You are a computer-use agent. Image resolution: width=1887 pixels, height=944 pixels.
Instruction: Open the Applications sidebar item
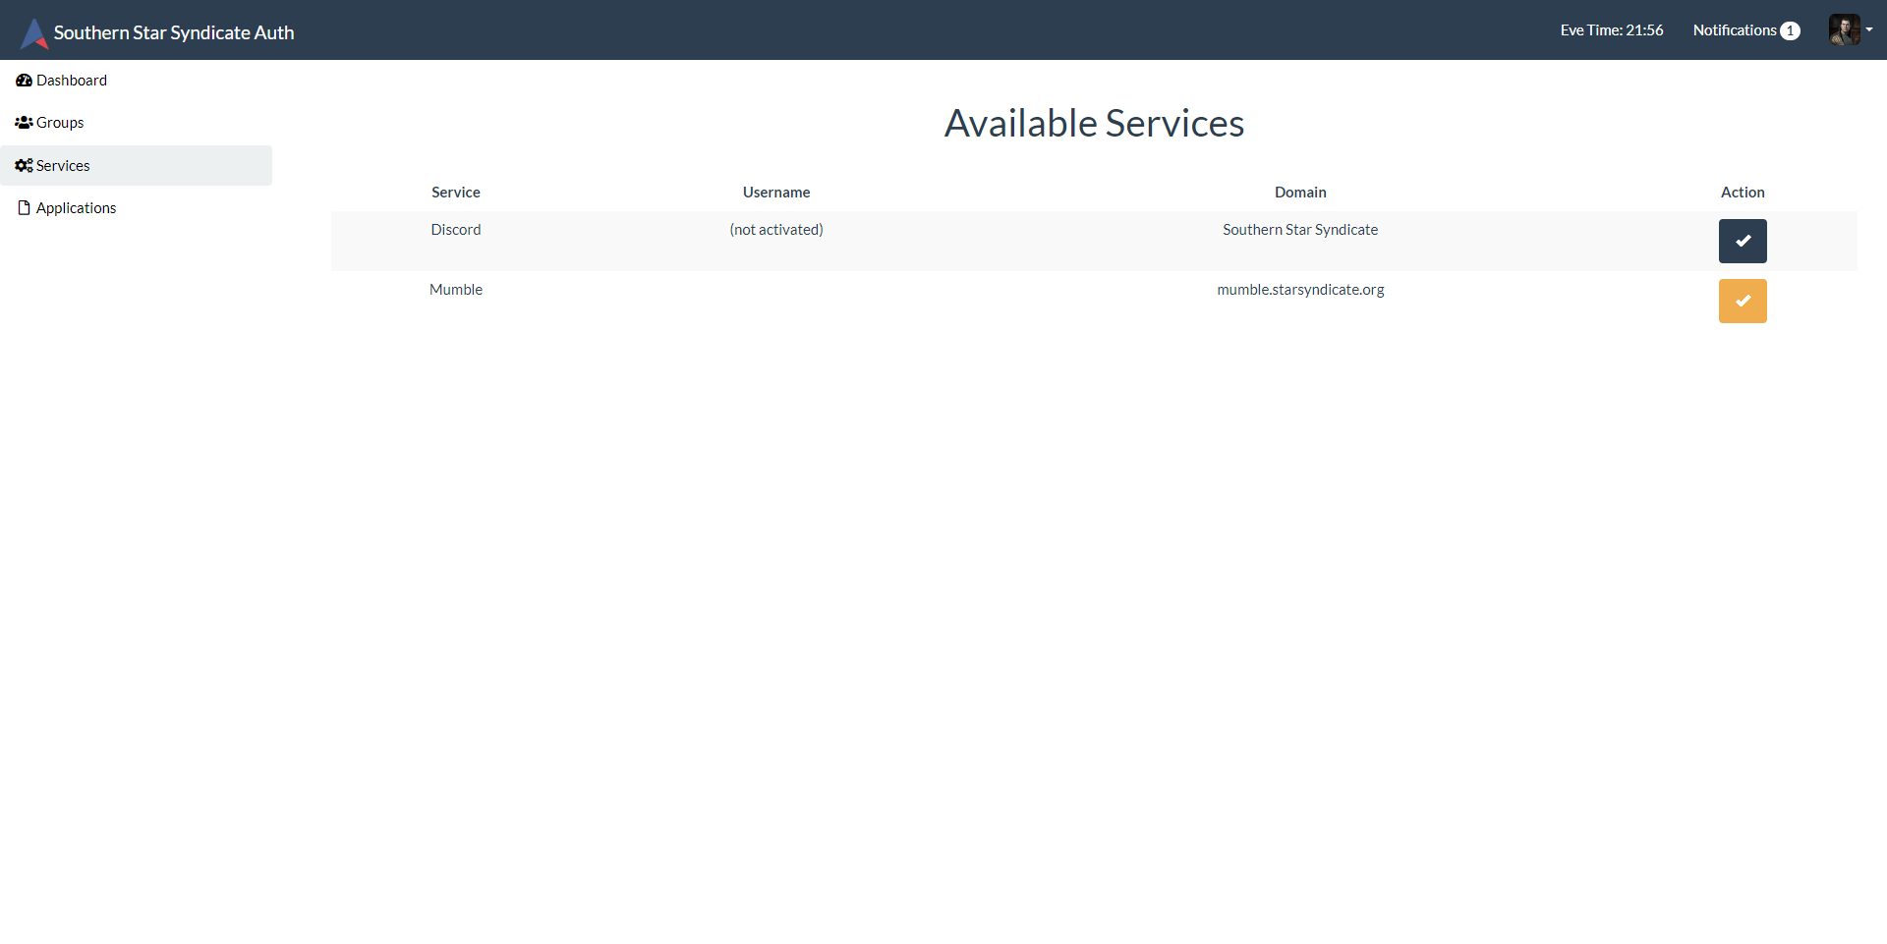pyautogui.click(x=137, y=208)
